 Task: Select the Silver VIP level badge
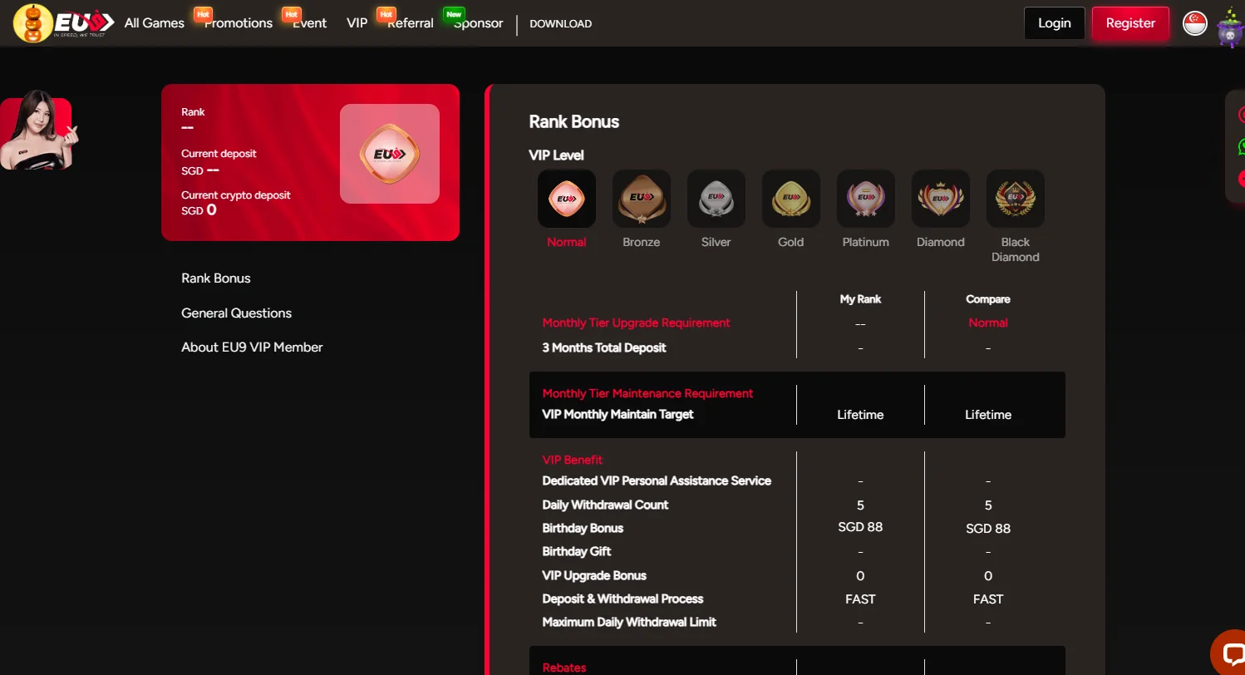(x=716, y=199)
